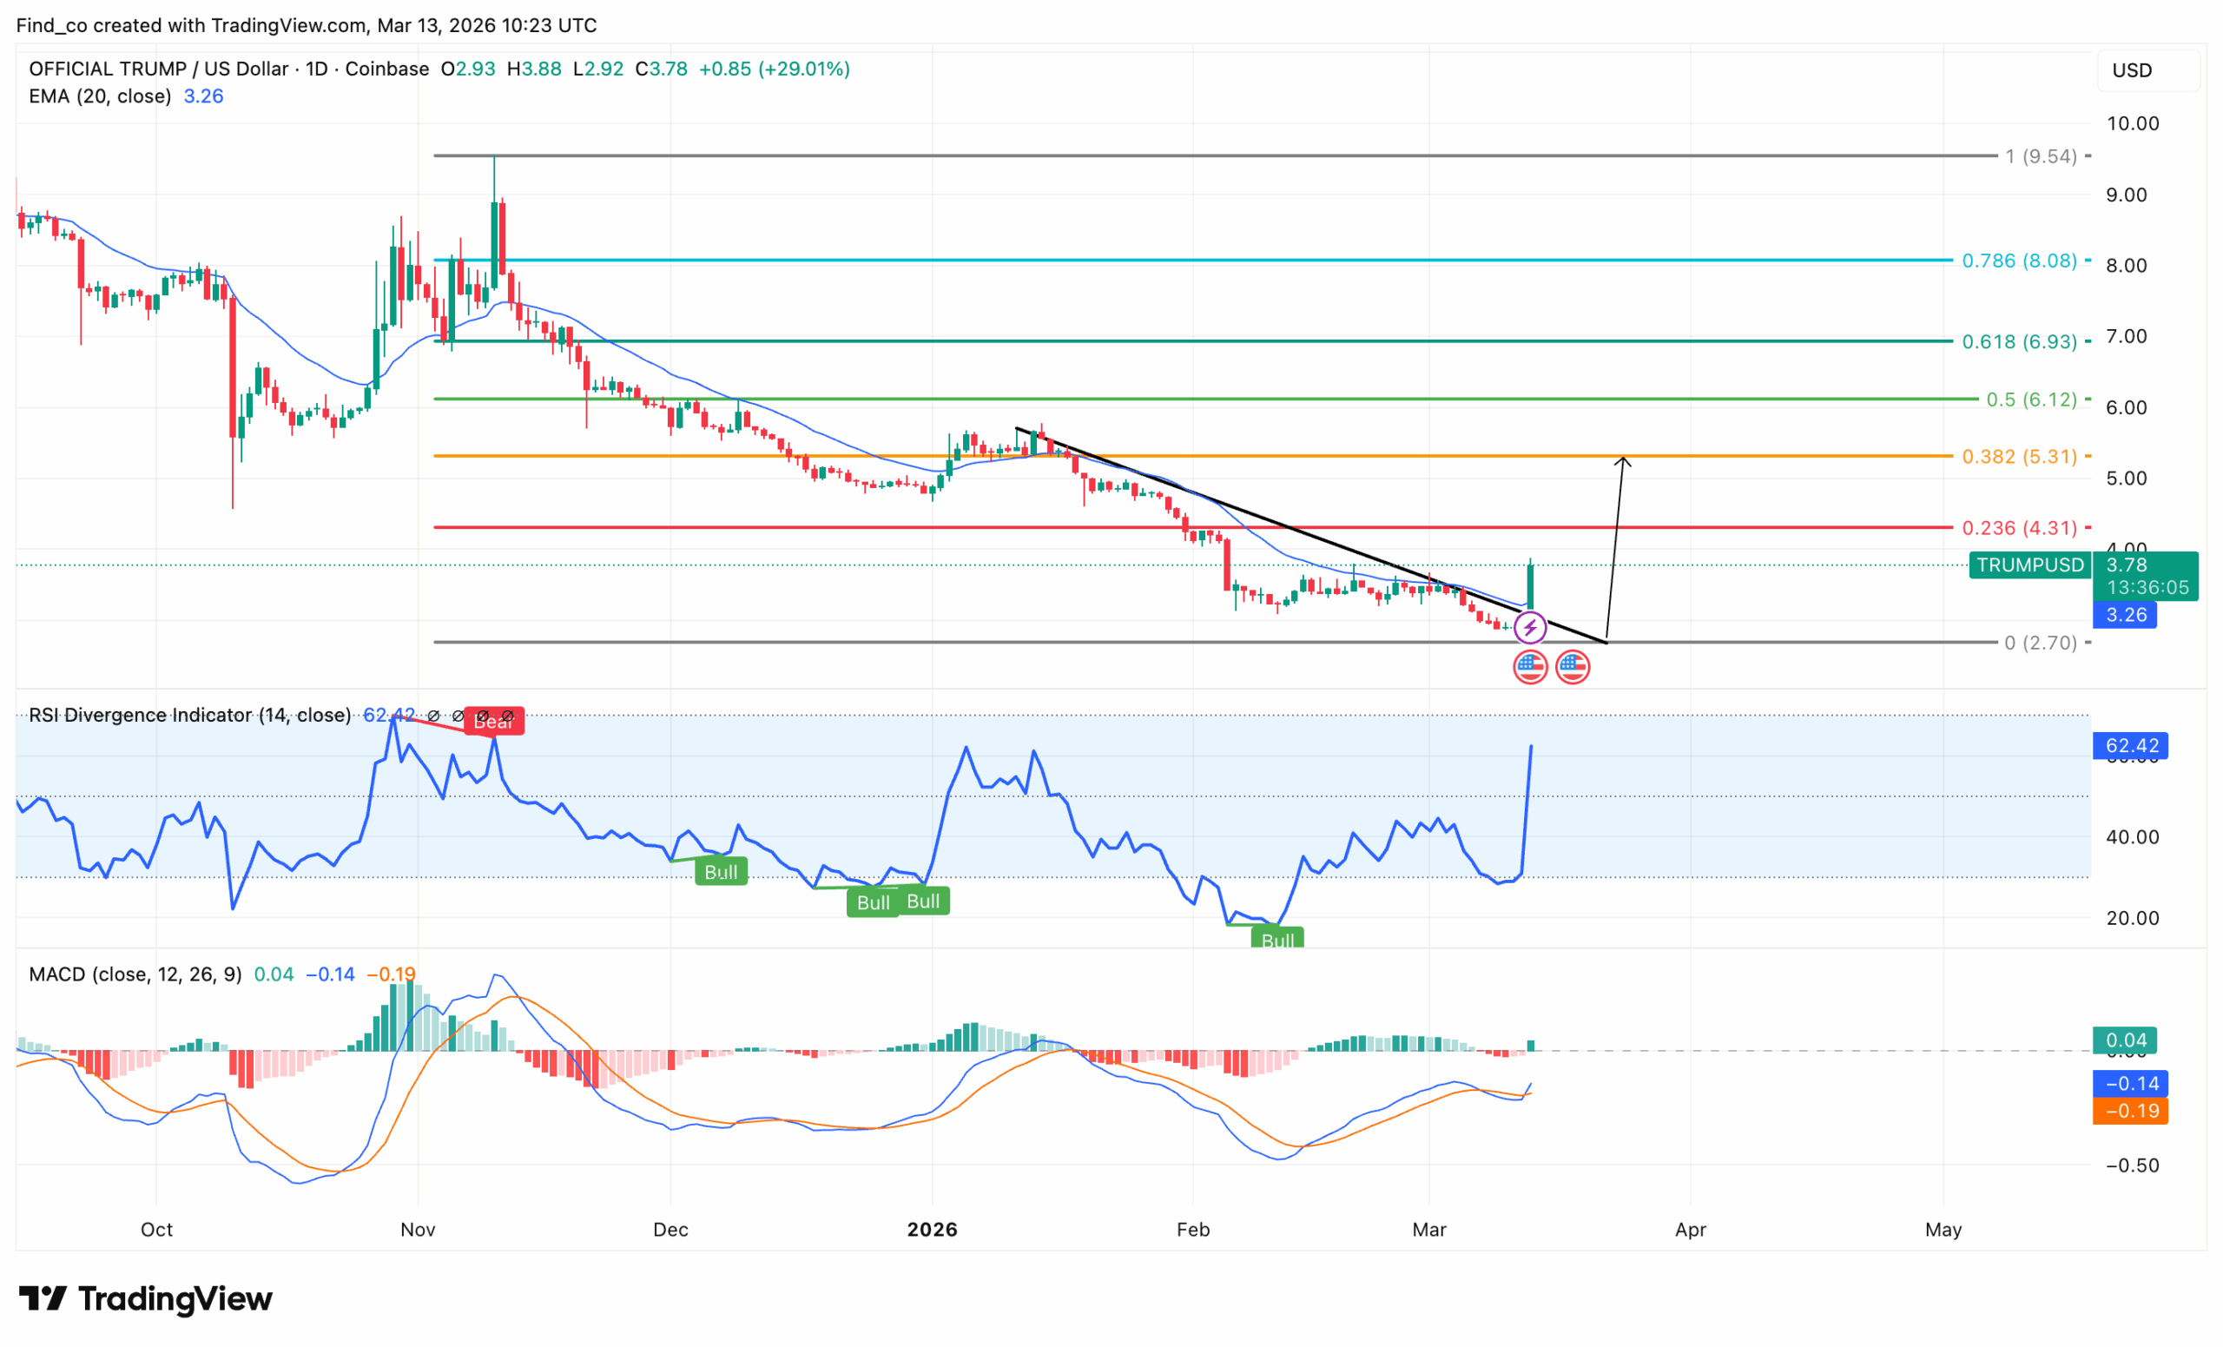
Task: Click the open price O2.93
Action: [467, 69]
